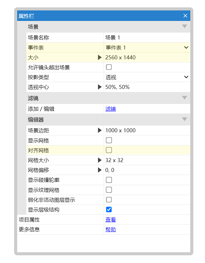Enable 允许镜头超出场景 checkbox
Viewport: 205px width, 263px height.
coord(109,67)
